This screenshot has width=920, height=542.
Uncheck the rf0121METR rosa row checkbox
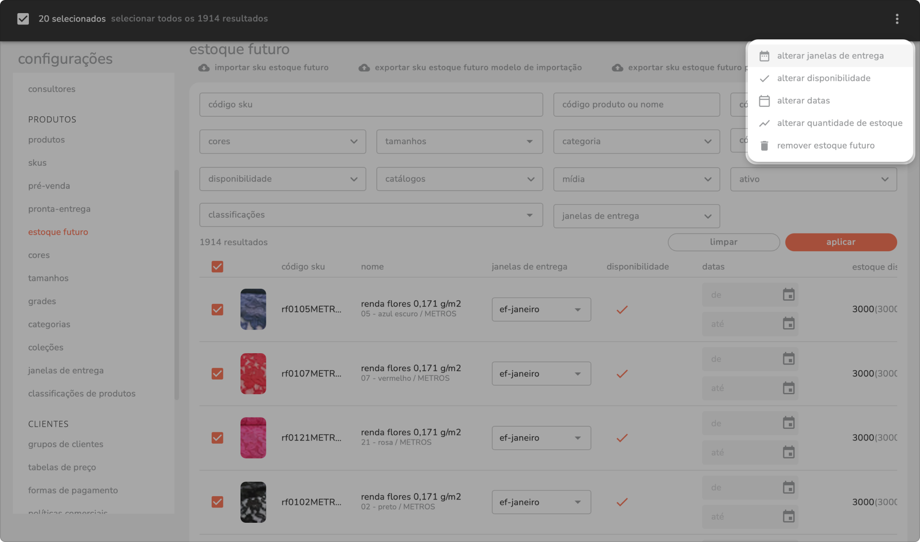[x=217, y=438]
